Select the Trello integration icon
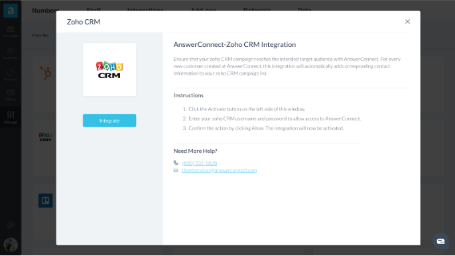455x256 pixels. 46,200
